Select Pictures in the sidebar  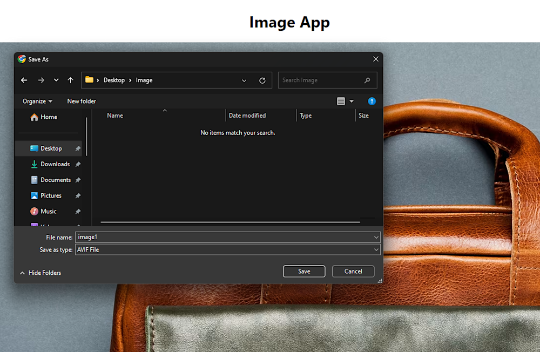[51, 195]
